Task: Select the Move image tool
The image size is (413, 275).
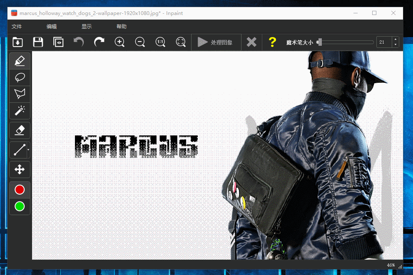Action: 20,169
